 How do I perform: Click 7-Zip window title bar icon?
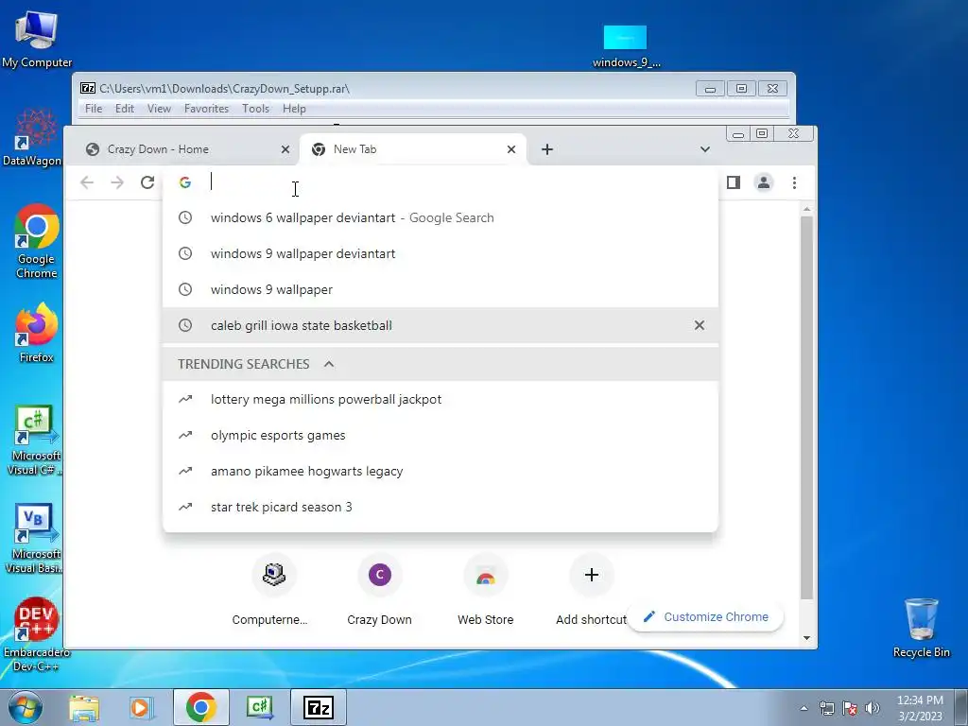coord(88,88)
